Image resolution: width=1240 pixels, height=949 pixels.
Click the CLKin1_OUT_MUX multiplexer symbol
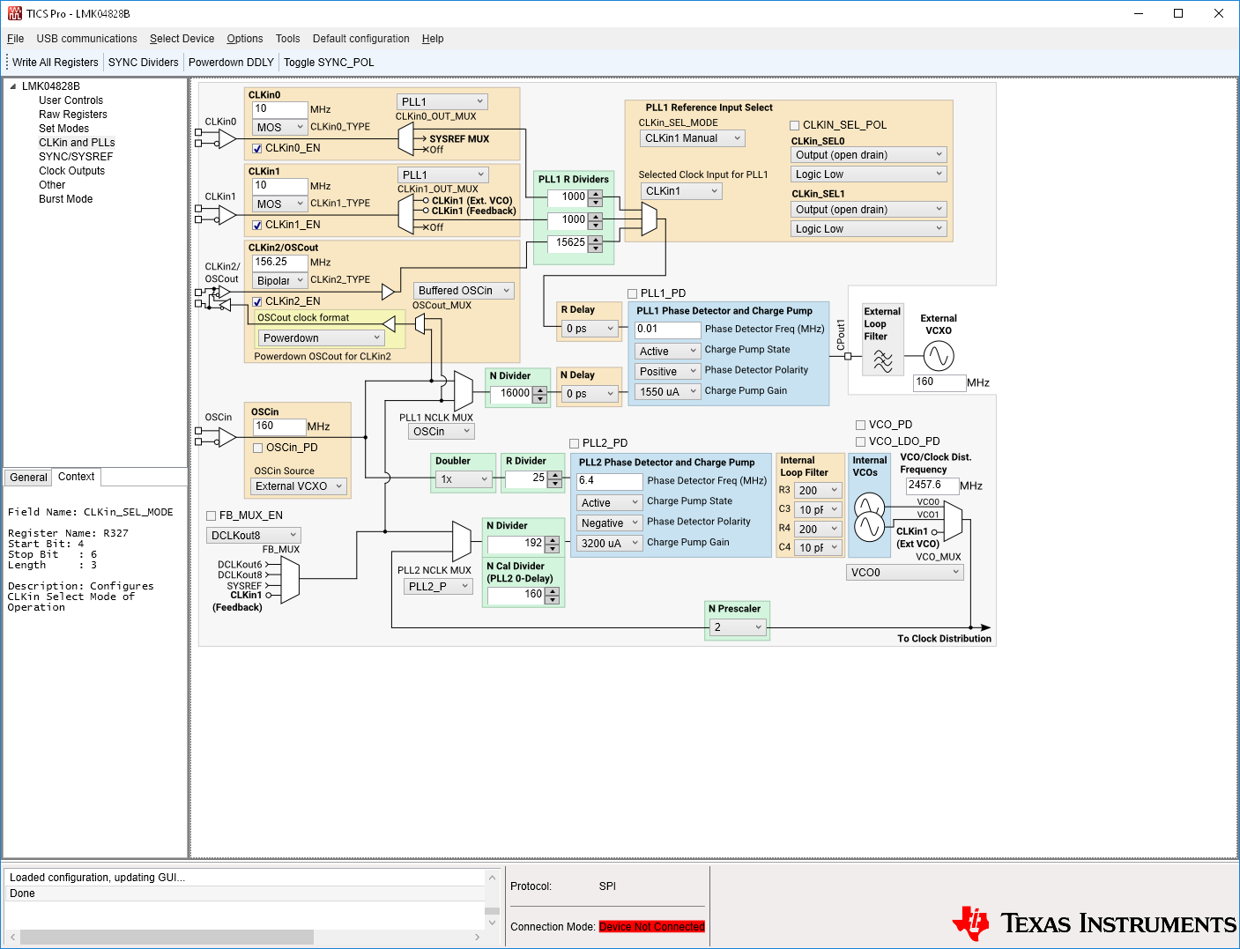click(x=405, y=214)
